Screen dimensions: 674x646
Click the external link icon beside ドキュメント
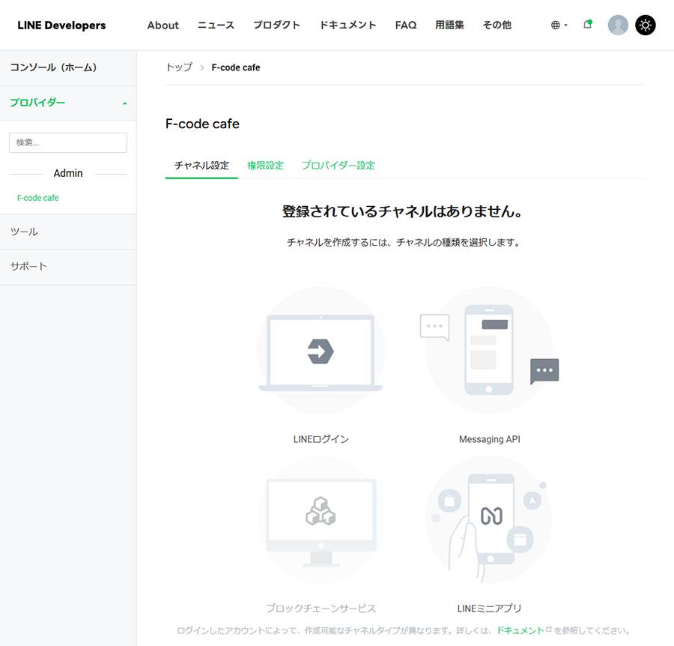point(549,630)
